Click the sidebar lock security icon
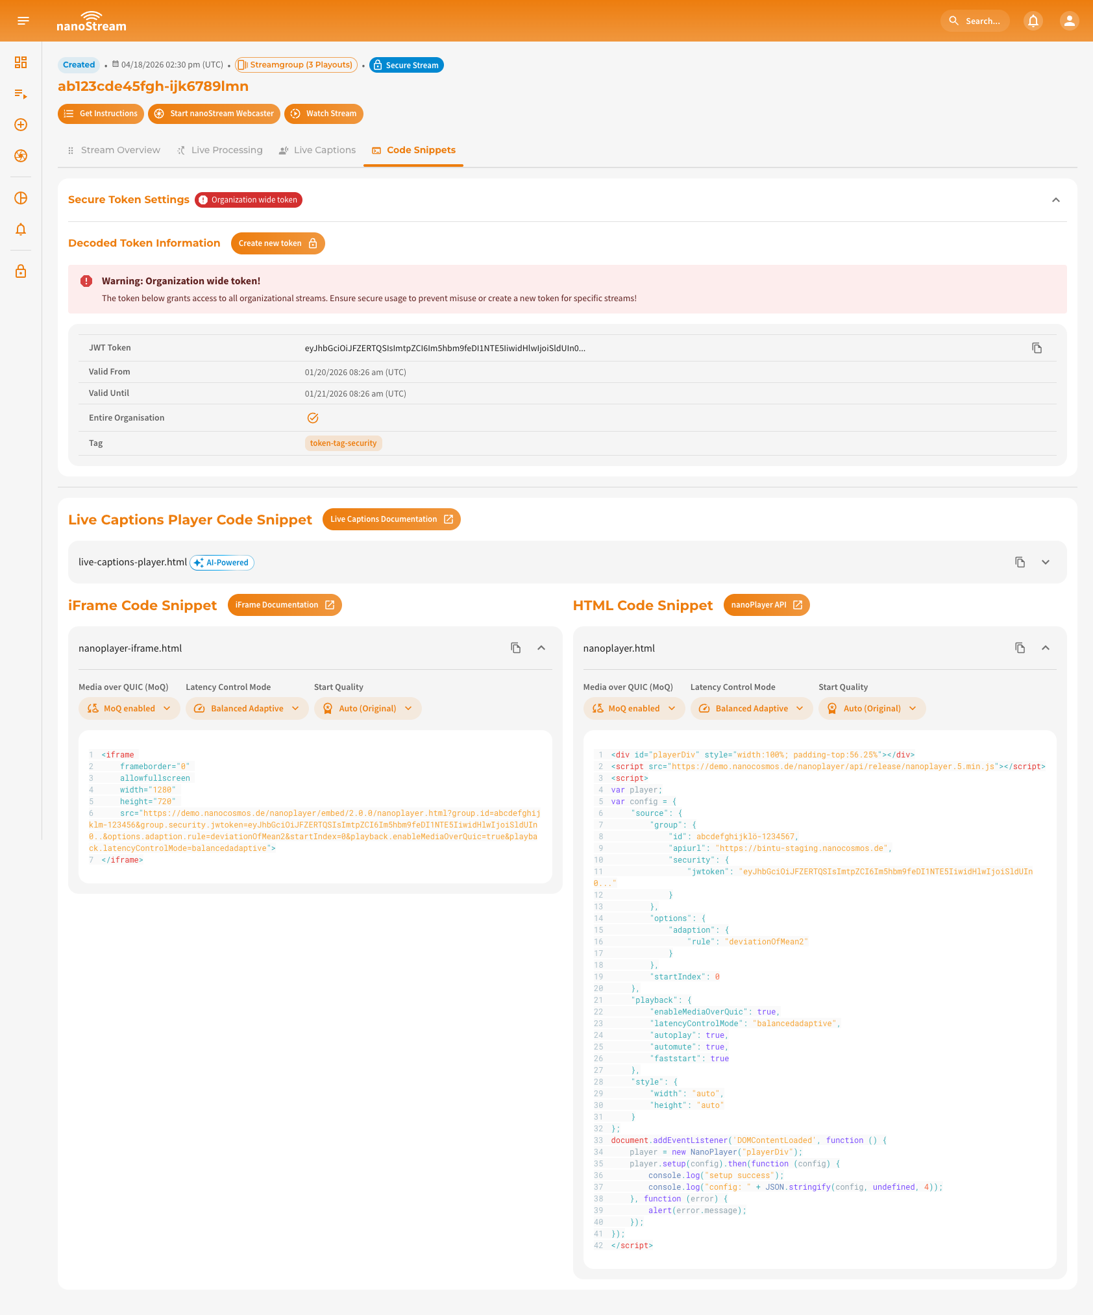Viewport: 1093px width, 1315px height. 21,271
